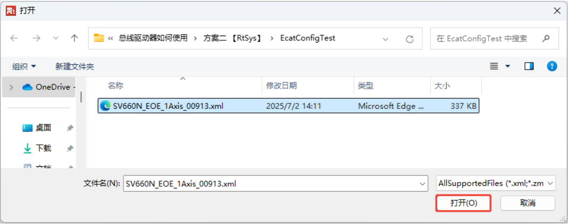Click the yellow folder icon in address bar
The height and width of the screenshot is (224, 568).
pyautogui.click(x=99, y=38)
